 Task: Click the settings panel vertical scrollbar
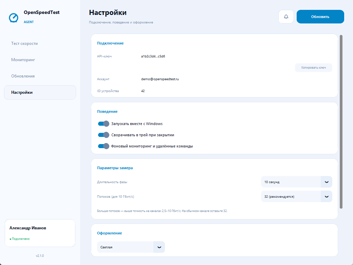pyautogui.click(x=341, y=122)
